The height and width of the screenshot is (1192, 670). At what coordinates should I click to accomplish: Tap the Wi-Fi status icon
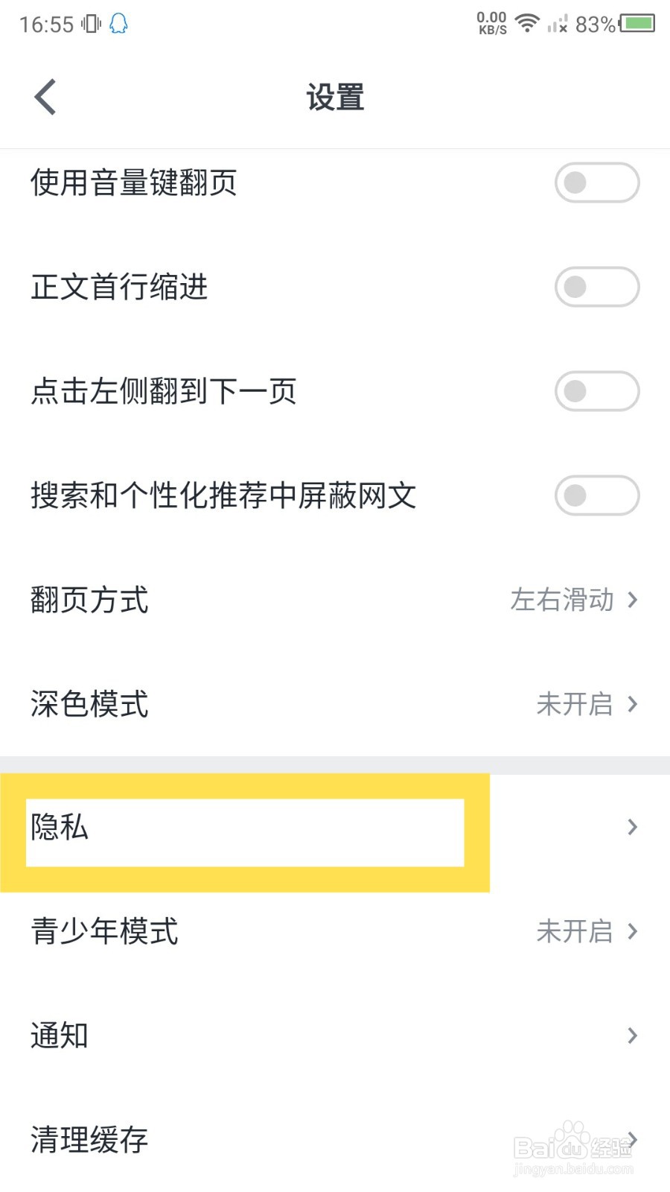(x=527, y=23)
